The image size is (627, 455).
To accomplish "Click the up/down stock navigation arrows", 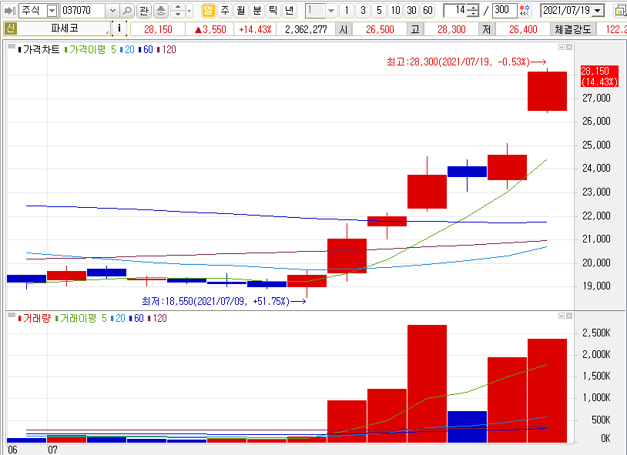I will 177,11.
